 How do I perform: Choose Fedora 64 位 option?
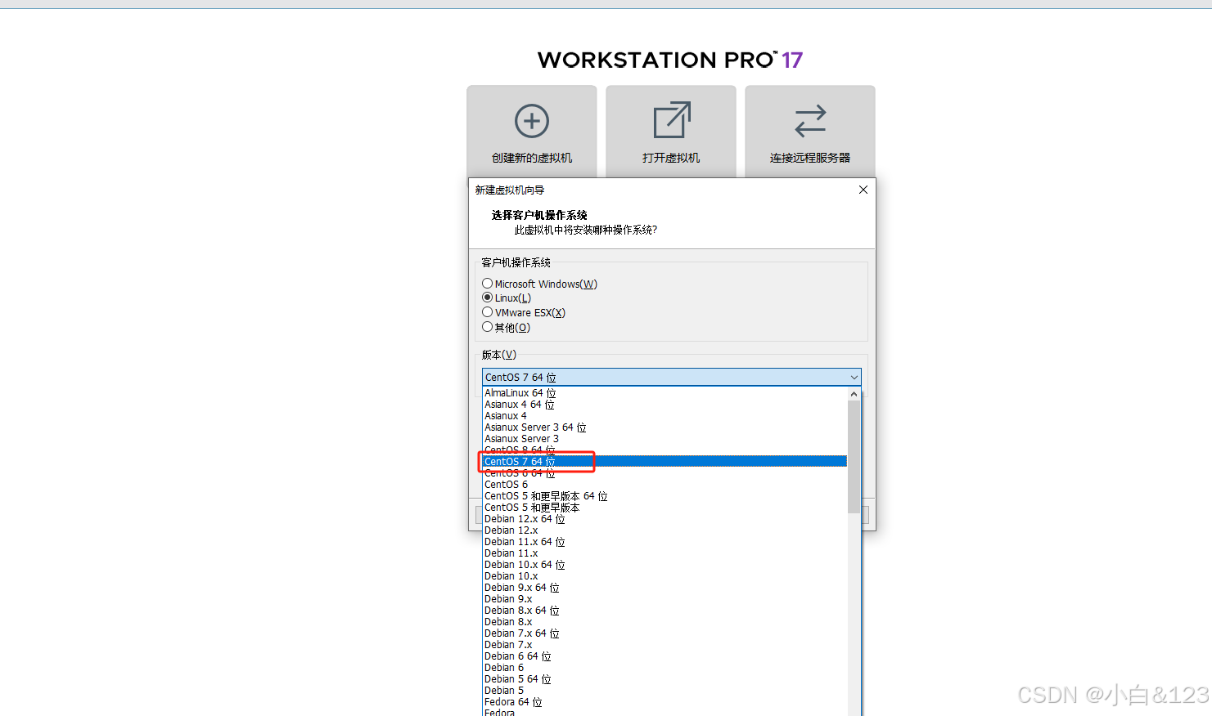[665, 702]
